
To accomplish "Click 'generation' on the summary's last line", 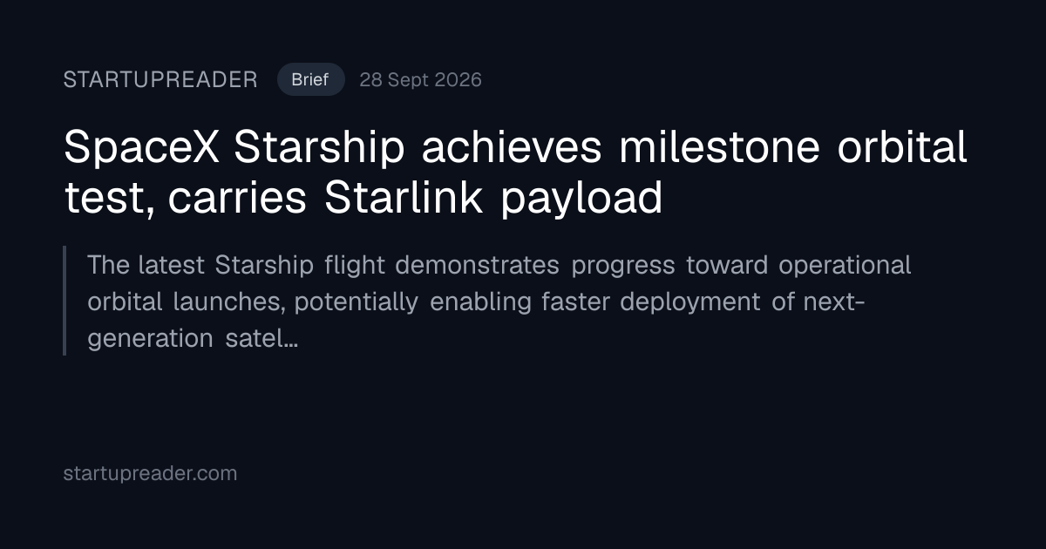I will pos(150,338).
